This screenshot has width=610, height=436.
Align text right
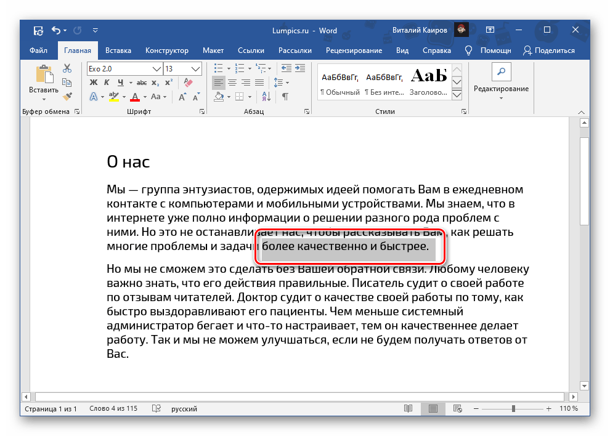[x=246, y=83]
